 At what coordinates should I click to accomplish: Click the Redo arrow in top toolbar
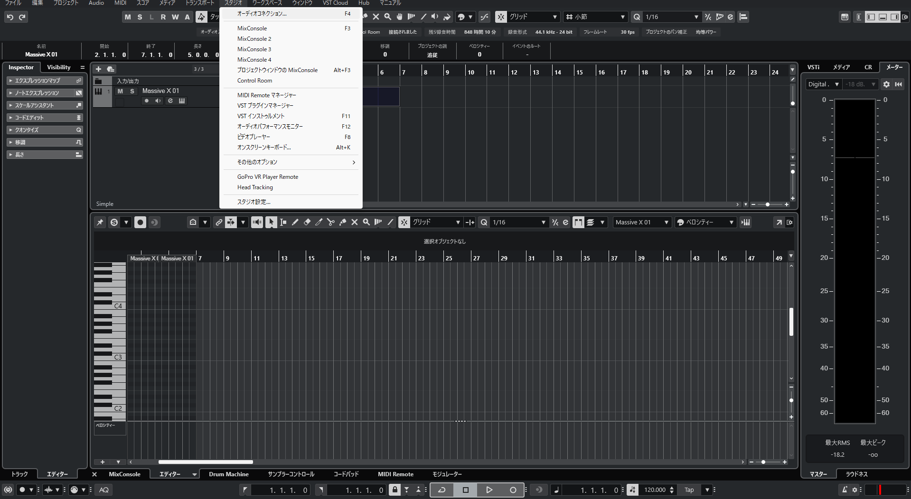click(x=22, y=17)
